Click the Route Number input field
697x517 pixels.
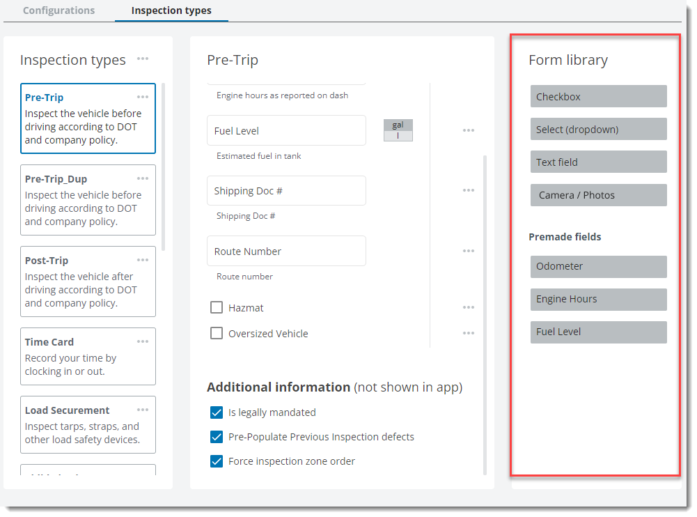click(x=286, y=251)
